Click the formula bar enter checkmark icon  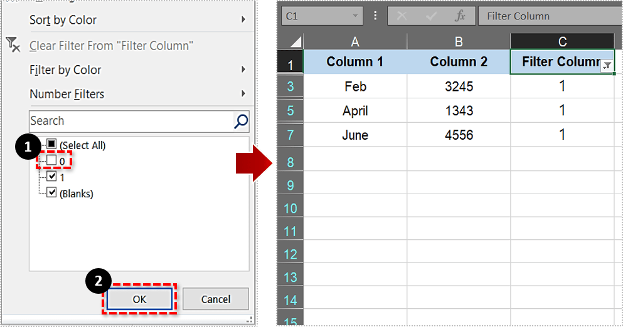click(430, 16)
